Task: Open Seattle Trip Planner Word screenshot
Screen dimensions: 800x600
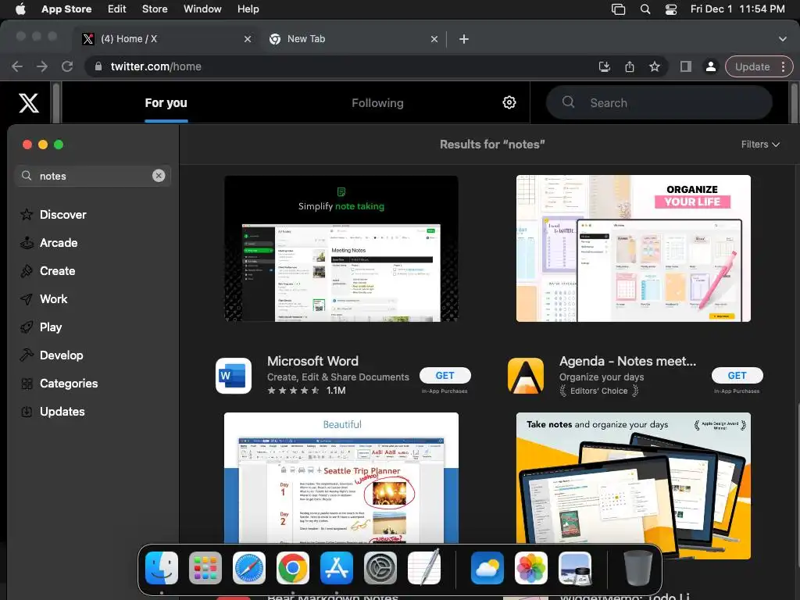Action: tap(341, 477)
